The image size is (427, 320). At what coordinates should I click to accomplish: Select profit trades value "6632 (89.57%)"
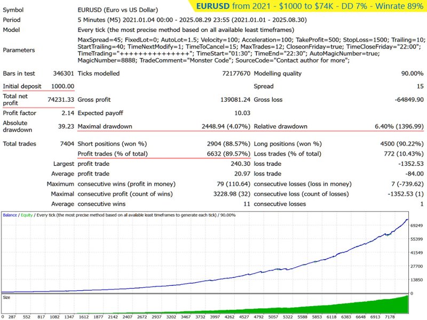tap(228, 154)
